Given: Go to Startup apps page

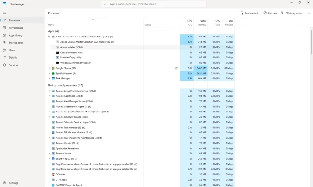Looking at the screenshot, I should coord(22,43).
